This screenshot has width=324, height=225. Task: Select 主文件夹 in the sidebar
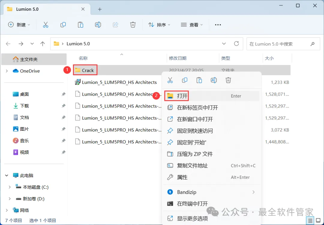click(34, 59)
